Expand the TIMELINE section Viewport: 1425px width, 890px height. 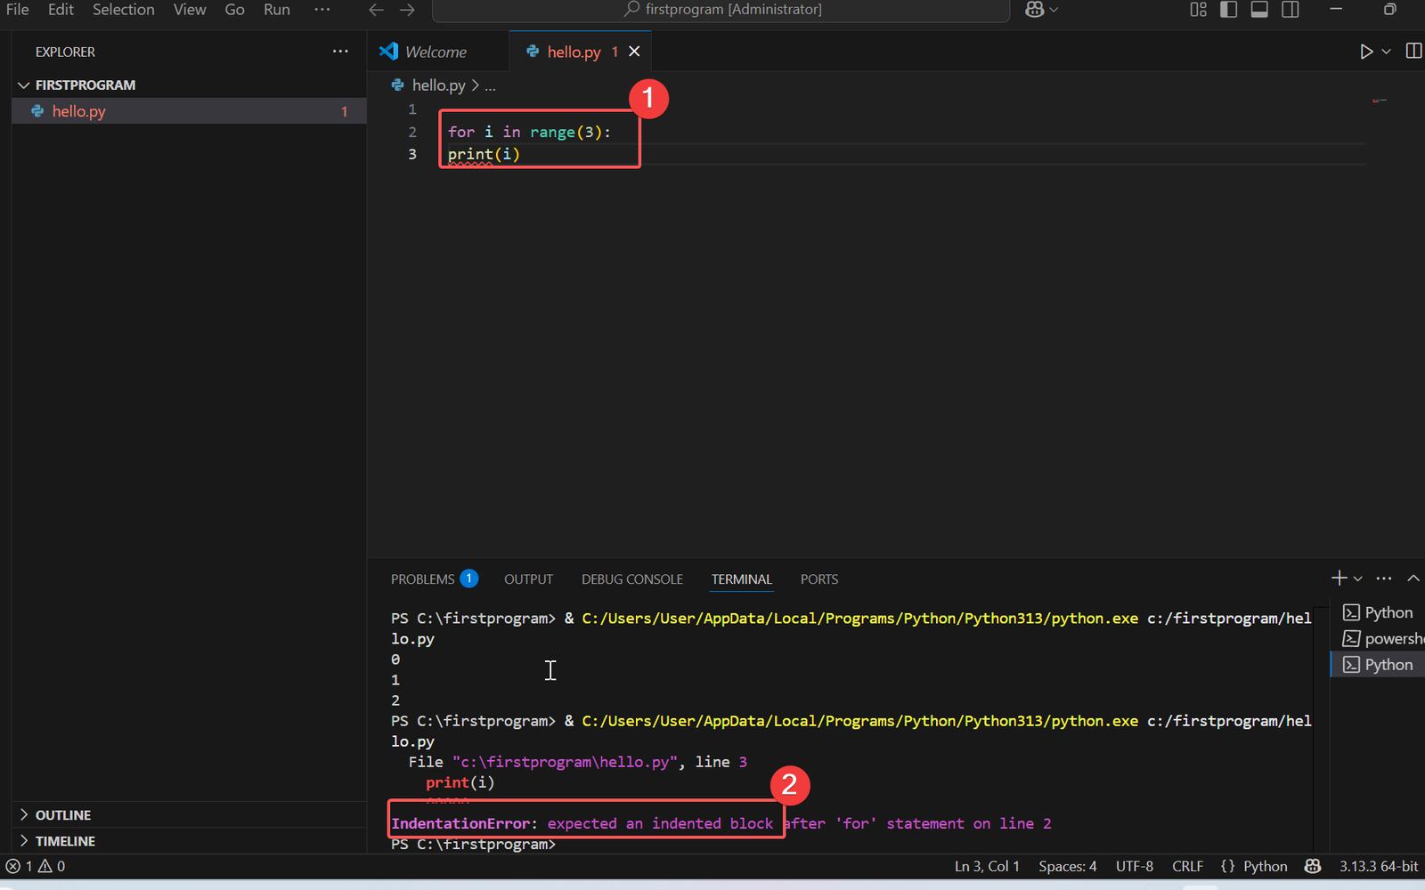click(x=189, y=841)
